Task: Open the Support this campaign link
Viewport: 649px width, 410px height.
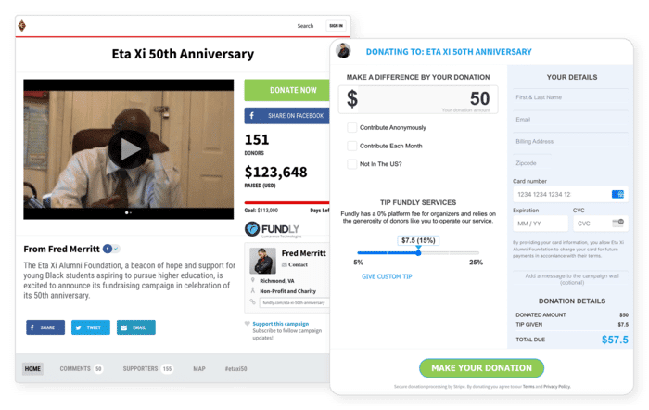Action: click(x=281, y=324)
